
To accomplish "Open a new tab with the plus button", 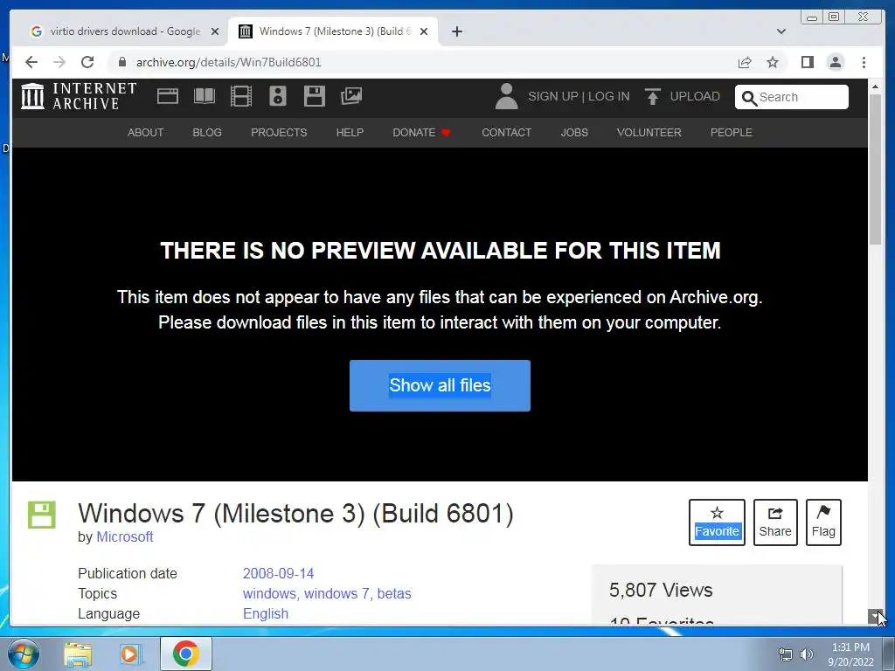I will tap(456, 31).
